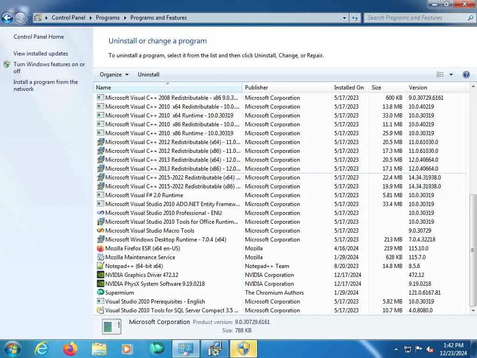The image size is (477, 358).
Task: Click the Visual Studio 2010 Professional infinity icon
Action: (101, 213)
